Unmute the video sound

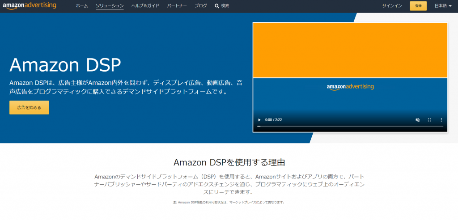(x=418, y=120)
